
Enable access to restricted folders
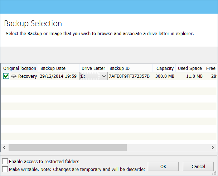click(5, 162)
